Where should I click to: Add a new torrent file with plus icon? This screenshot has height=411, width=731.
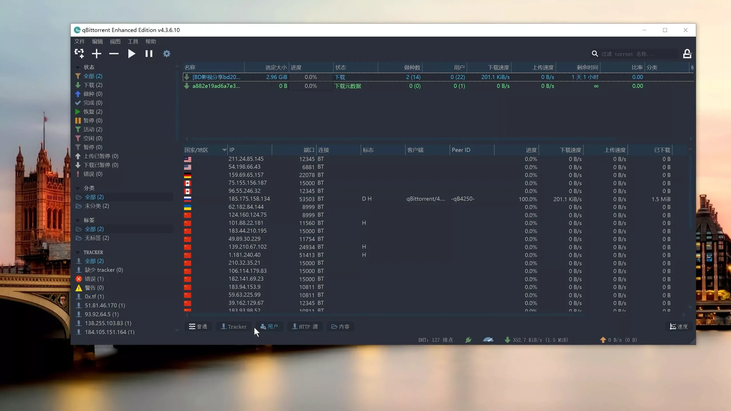pos(97,53)
